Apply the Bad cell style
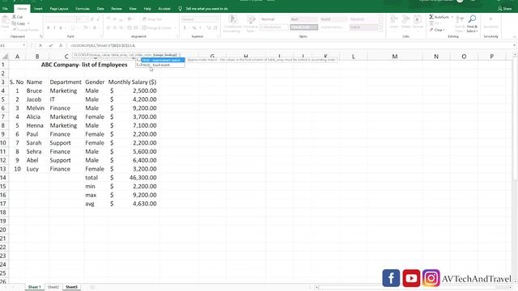 pos(304,19)
